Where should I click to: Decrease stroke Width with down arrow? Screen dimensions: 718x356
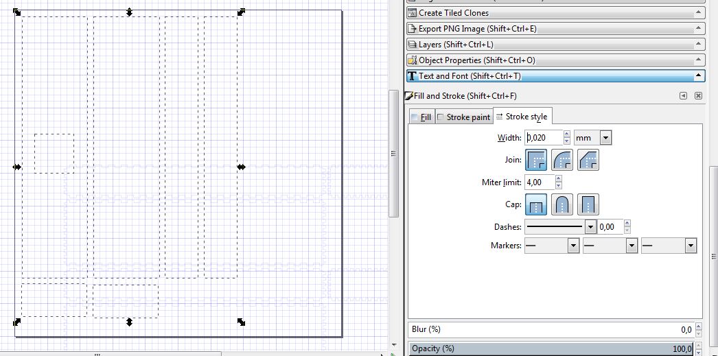(x=566, y=141)
